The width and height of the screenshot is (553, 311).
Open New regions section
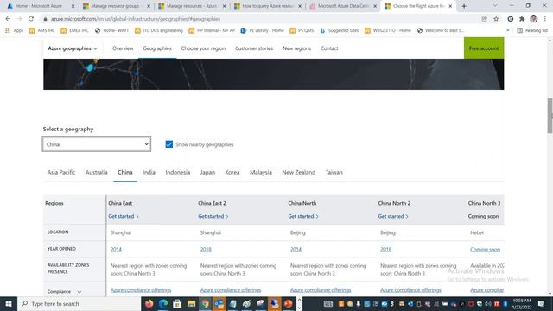coord(296,48)
